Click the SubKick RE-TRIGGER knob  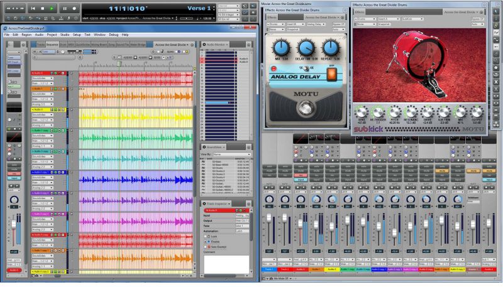pos(378,112)
